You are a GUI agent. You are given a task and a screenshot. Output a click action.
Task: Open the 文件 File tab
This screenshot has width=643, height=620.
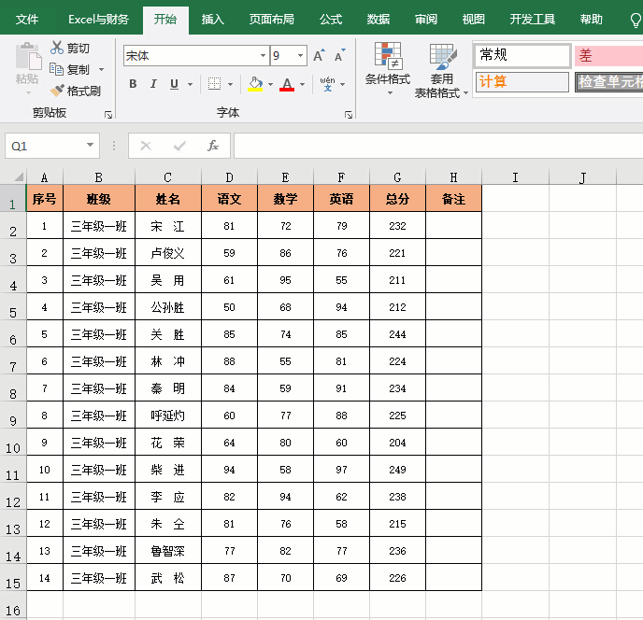click(27, 20)
